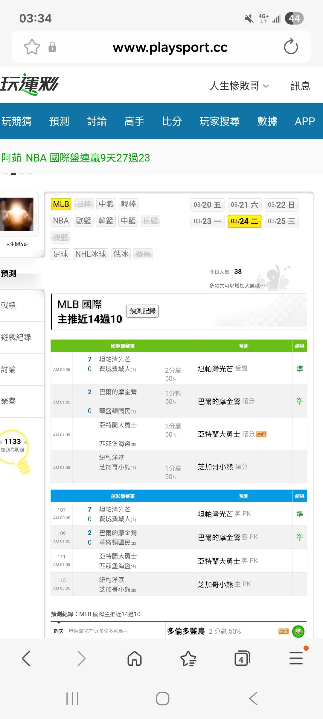
Task: Open the browser hamburger menu
Action: (x=296, y=659)
